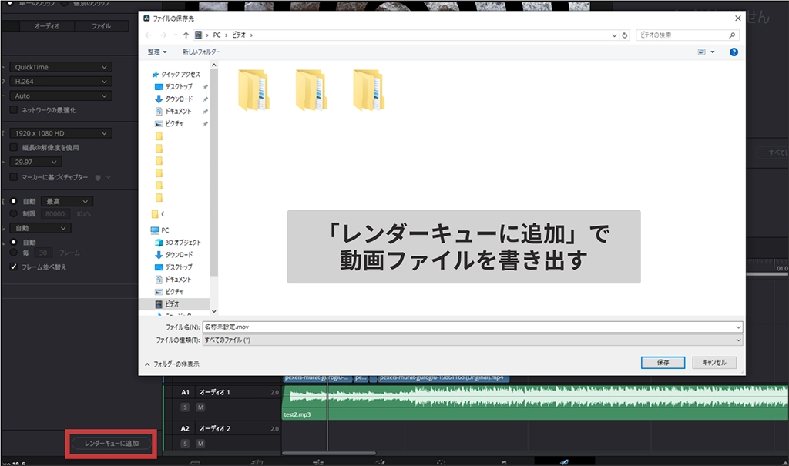
Task: Click the 保存 button
Action: (663, 362)
